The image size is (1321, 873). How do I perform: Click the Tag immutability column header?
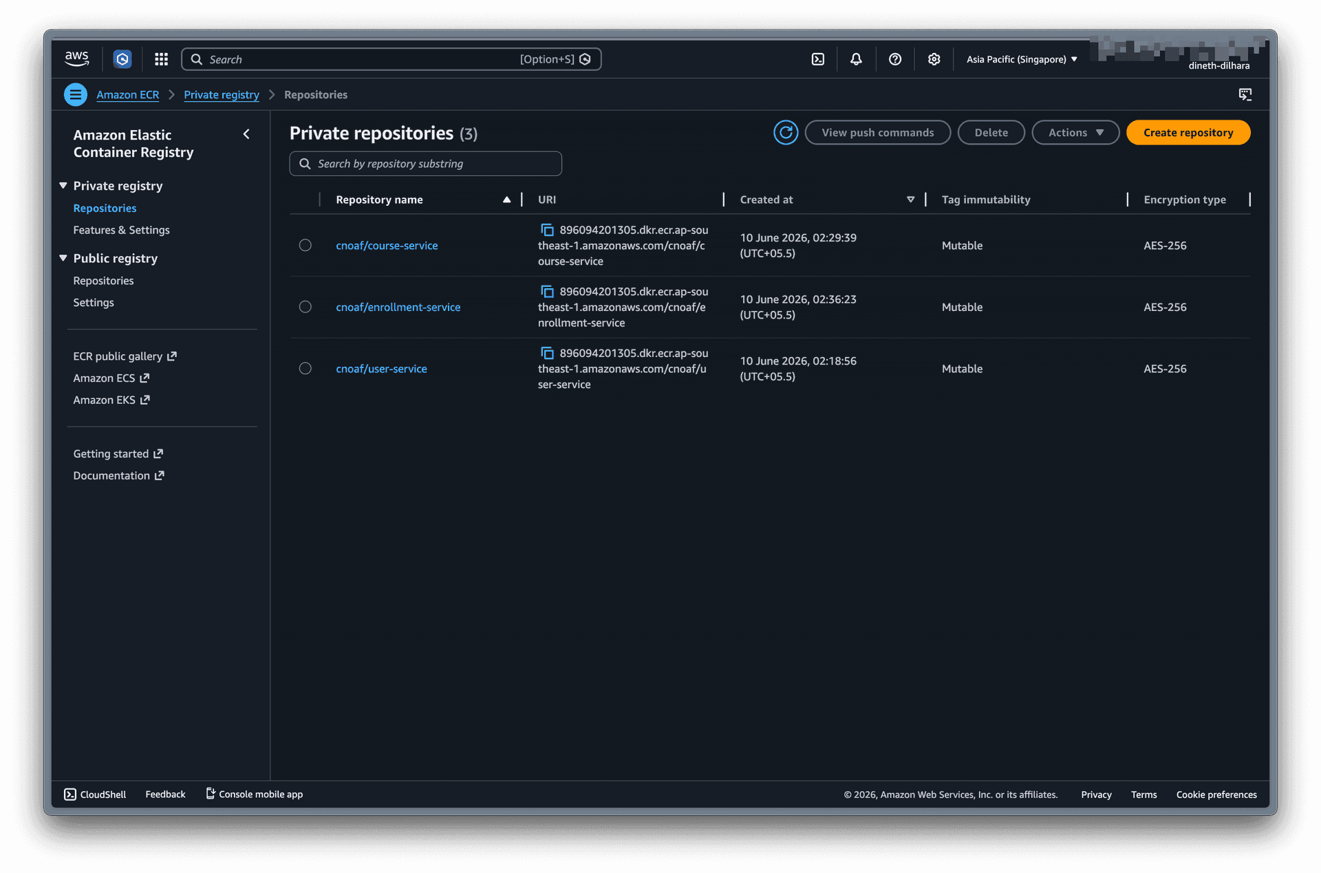pyautogui.click(x=986, y=200)
